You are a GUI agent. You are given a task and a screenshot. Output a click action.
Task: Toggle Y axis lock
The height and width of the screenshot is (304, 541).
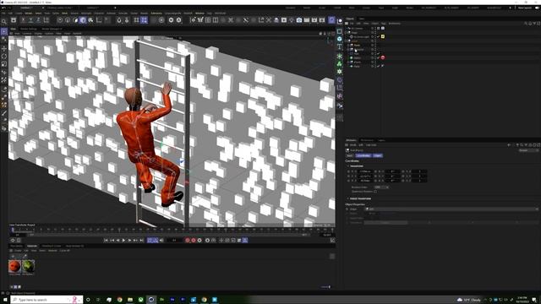point(30,20)
